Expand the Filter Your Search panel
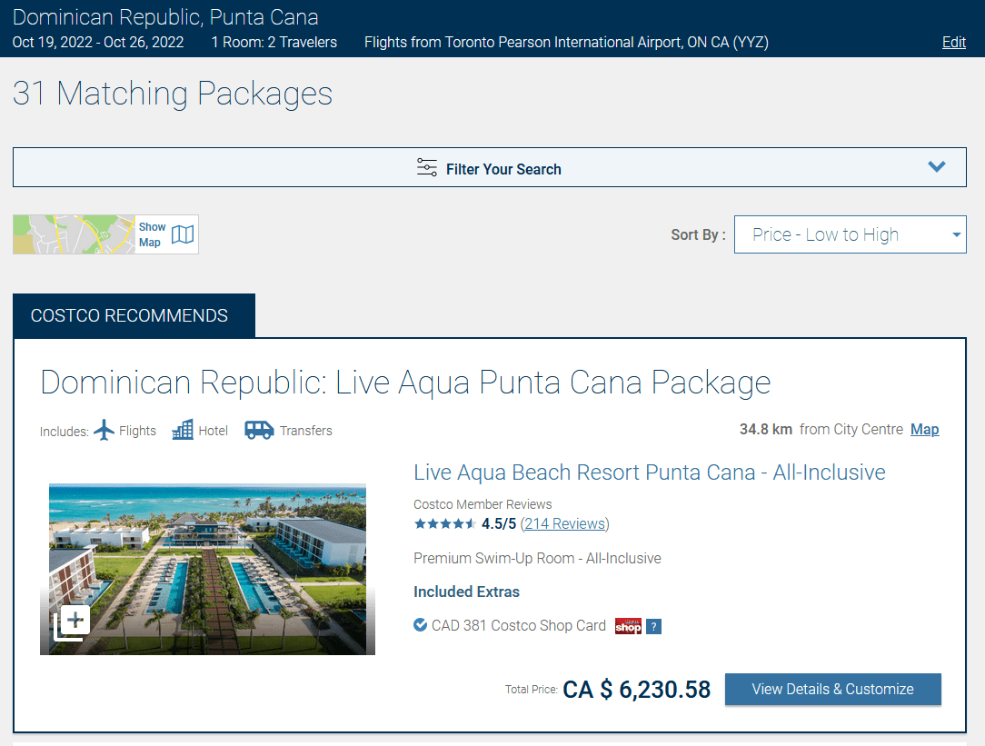The width and height of the screenshot is (985, 746). 490,167
